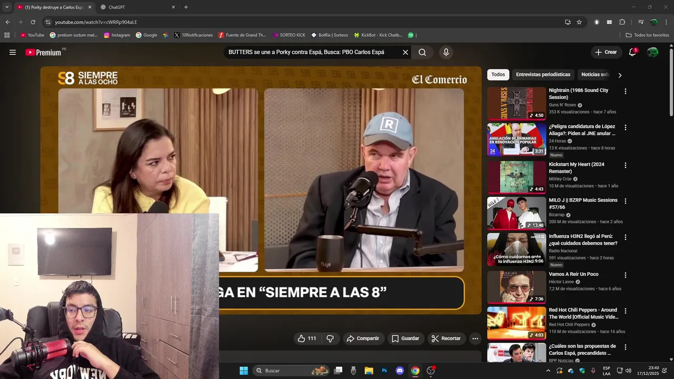Open the Windows Start menu

[244, 371]
